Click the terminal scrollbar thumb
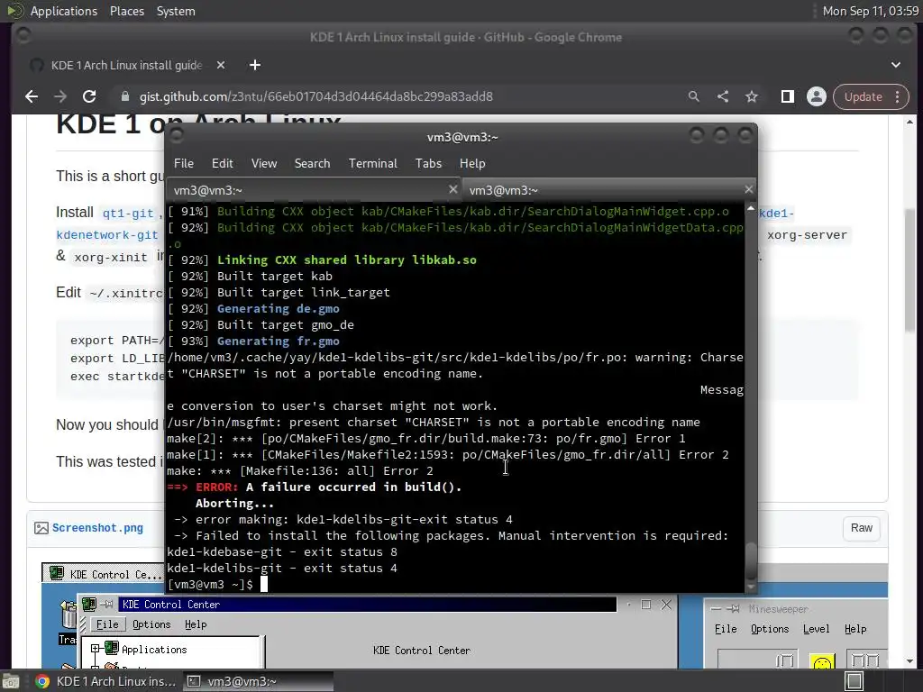The height and width of the screenshot is (692, 923). tap(751, 560)
